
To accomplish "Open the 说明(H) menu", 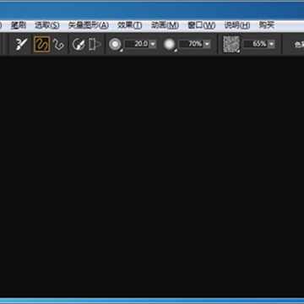I will click(x=237, y=25).
